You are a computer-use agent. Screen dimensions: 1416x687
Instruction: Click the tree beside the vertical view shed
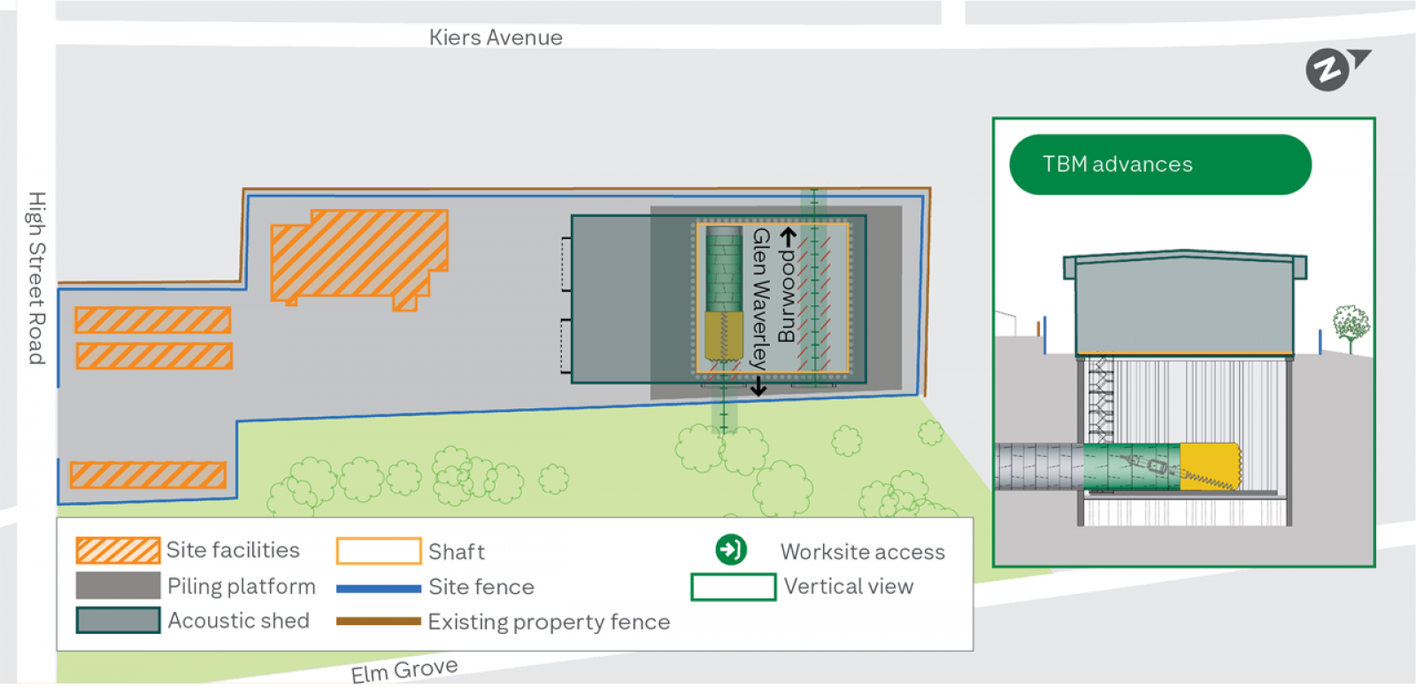tap(1351, 328)
